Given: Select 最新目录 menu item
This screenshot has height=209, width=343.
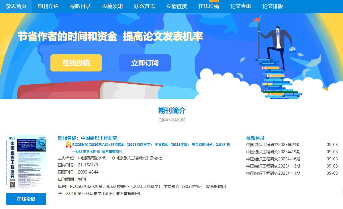Looking at the screenshot, I should pos(80,6).
